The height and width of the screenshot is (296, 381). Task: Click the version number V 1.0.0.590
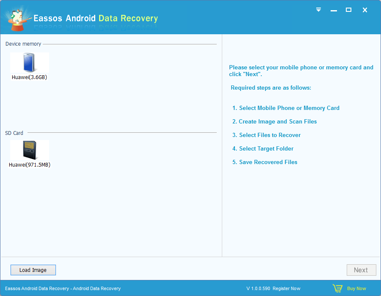point(258,288)
